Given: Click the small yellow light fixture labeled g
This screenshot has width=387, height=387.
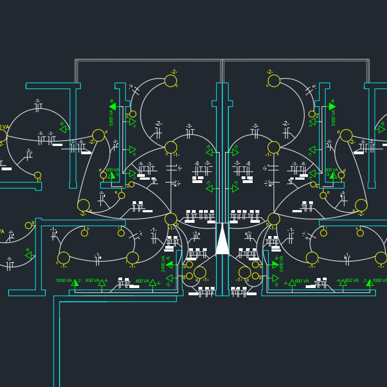Looking at the screenshot, I should (x=28, y=226).
